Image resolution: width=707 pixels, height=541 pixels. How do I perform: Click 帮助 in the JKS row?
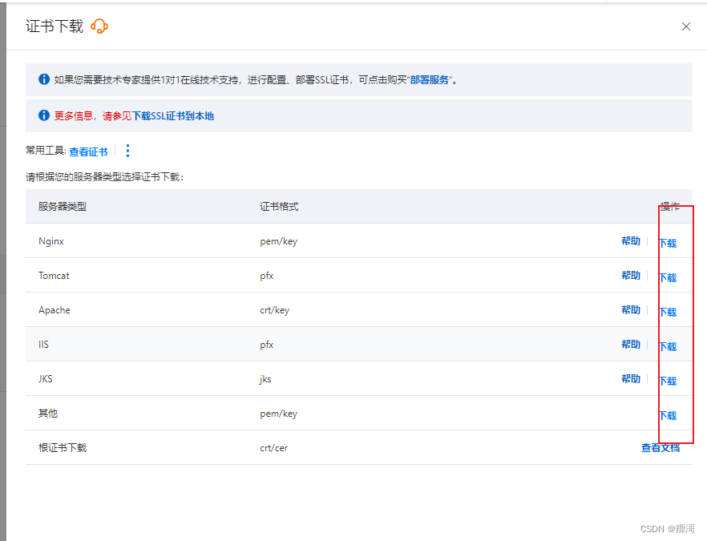pos(631,378)
